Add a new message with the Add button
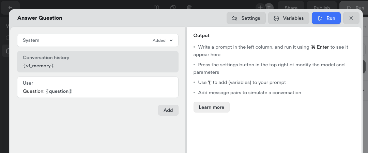This screenshot has height=153, width=368. (168, 110)
